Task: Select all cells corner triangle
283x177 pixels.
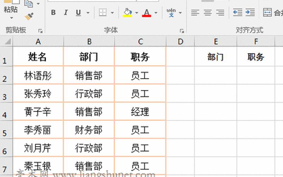Action: point(7,41)
